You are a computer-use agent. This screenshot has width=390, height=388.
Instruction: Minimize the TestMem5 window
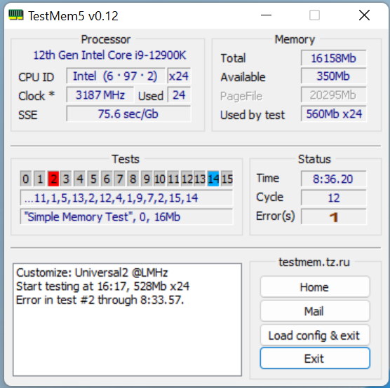(x=266, y=15)
